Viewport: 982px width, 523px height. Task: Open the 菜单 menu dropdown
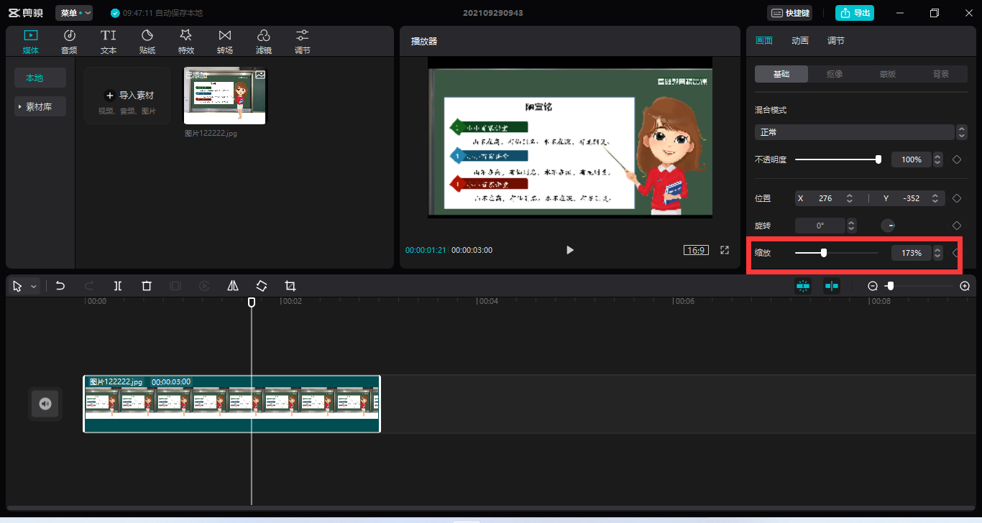click(74, 13)
